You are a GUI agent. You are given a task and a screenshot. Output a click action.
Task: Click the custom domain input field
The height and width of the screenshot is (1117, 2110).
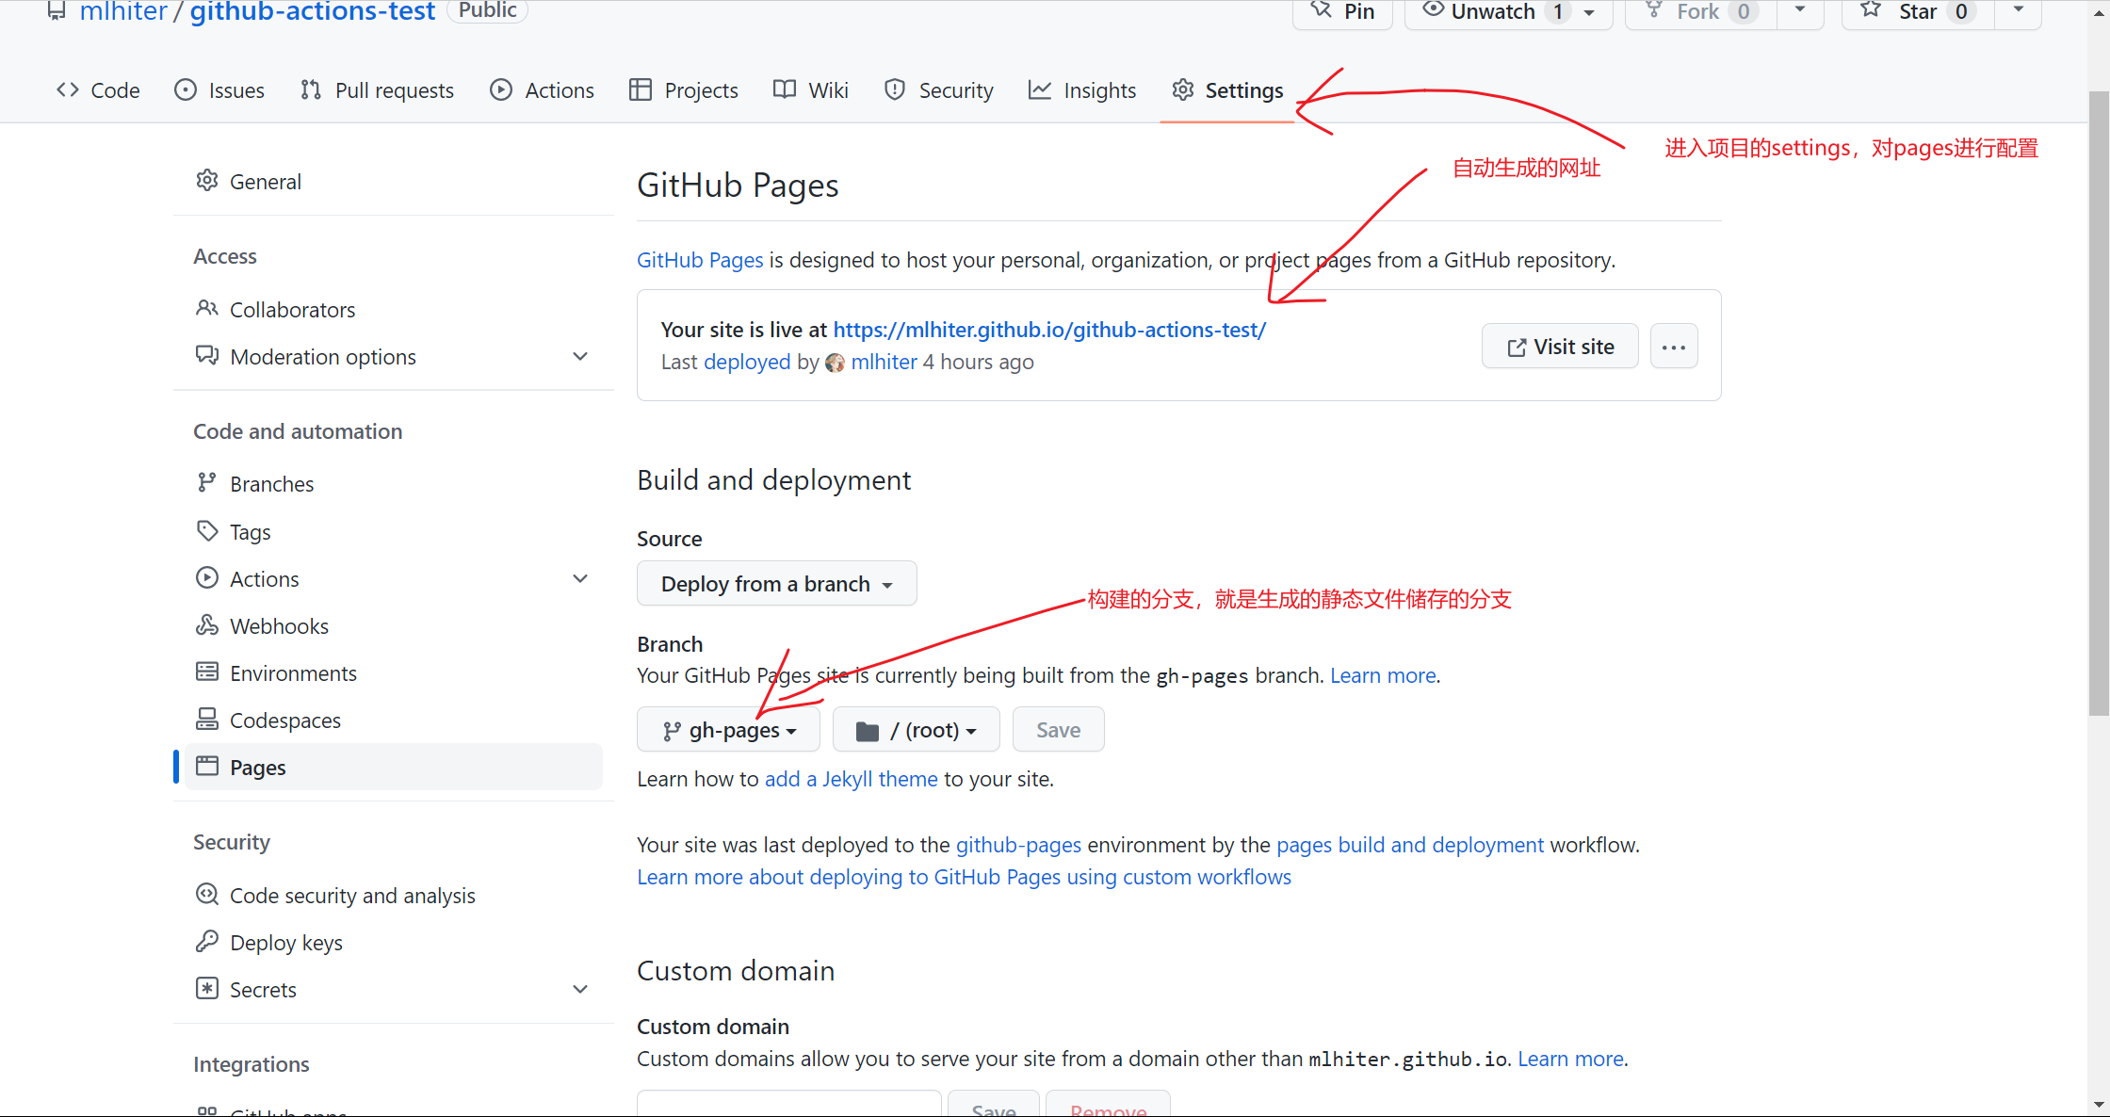tap(788, 1106)
